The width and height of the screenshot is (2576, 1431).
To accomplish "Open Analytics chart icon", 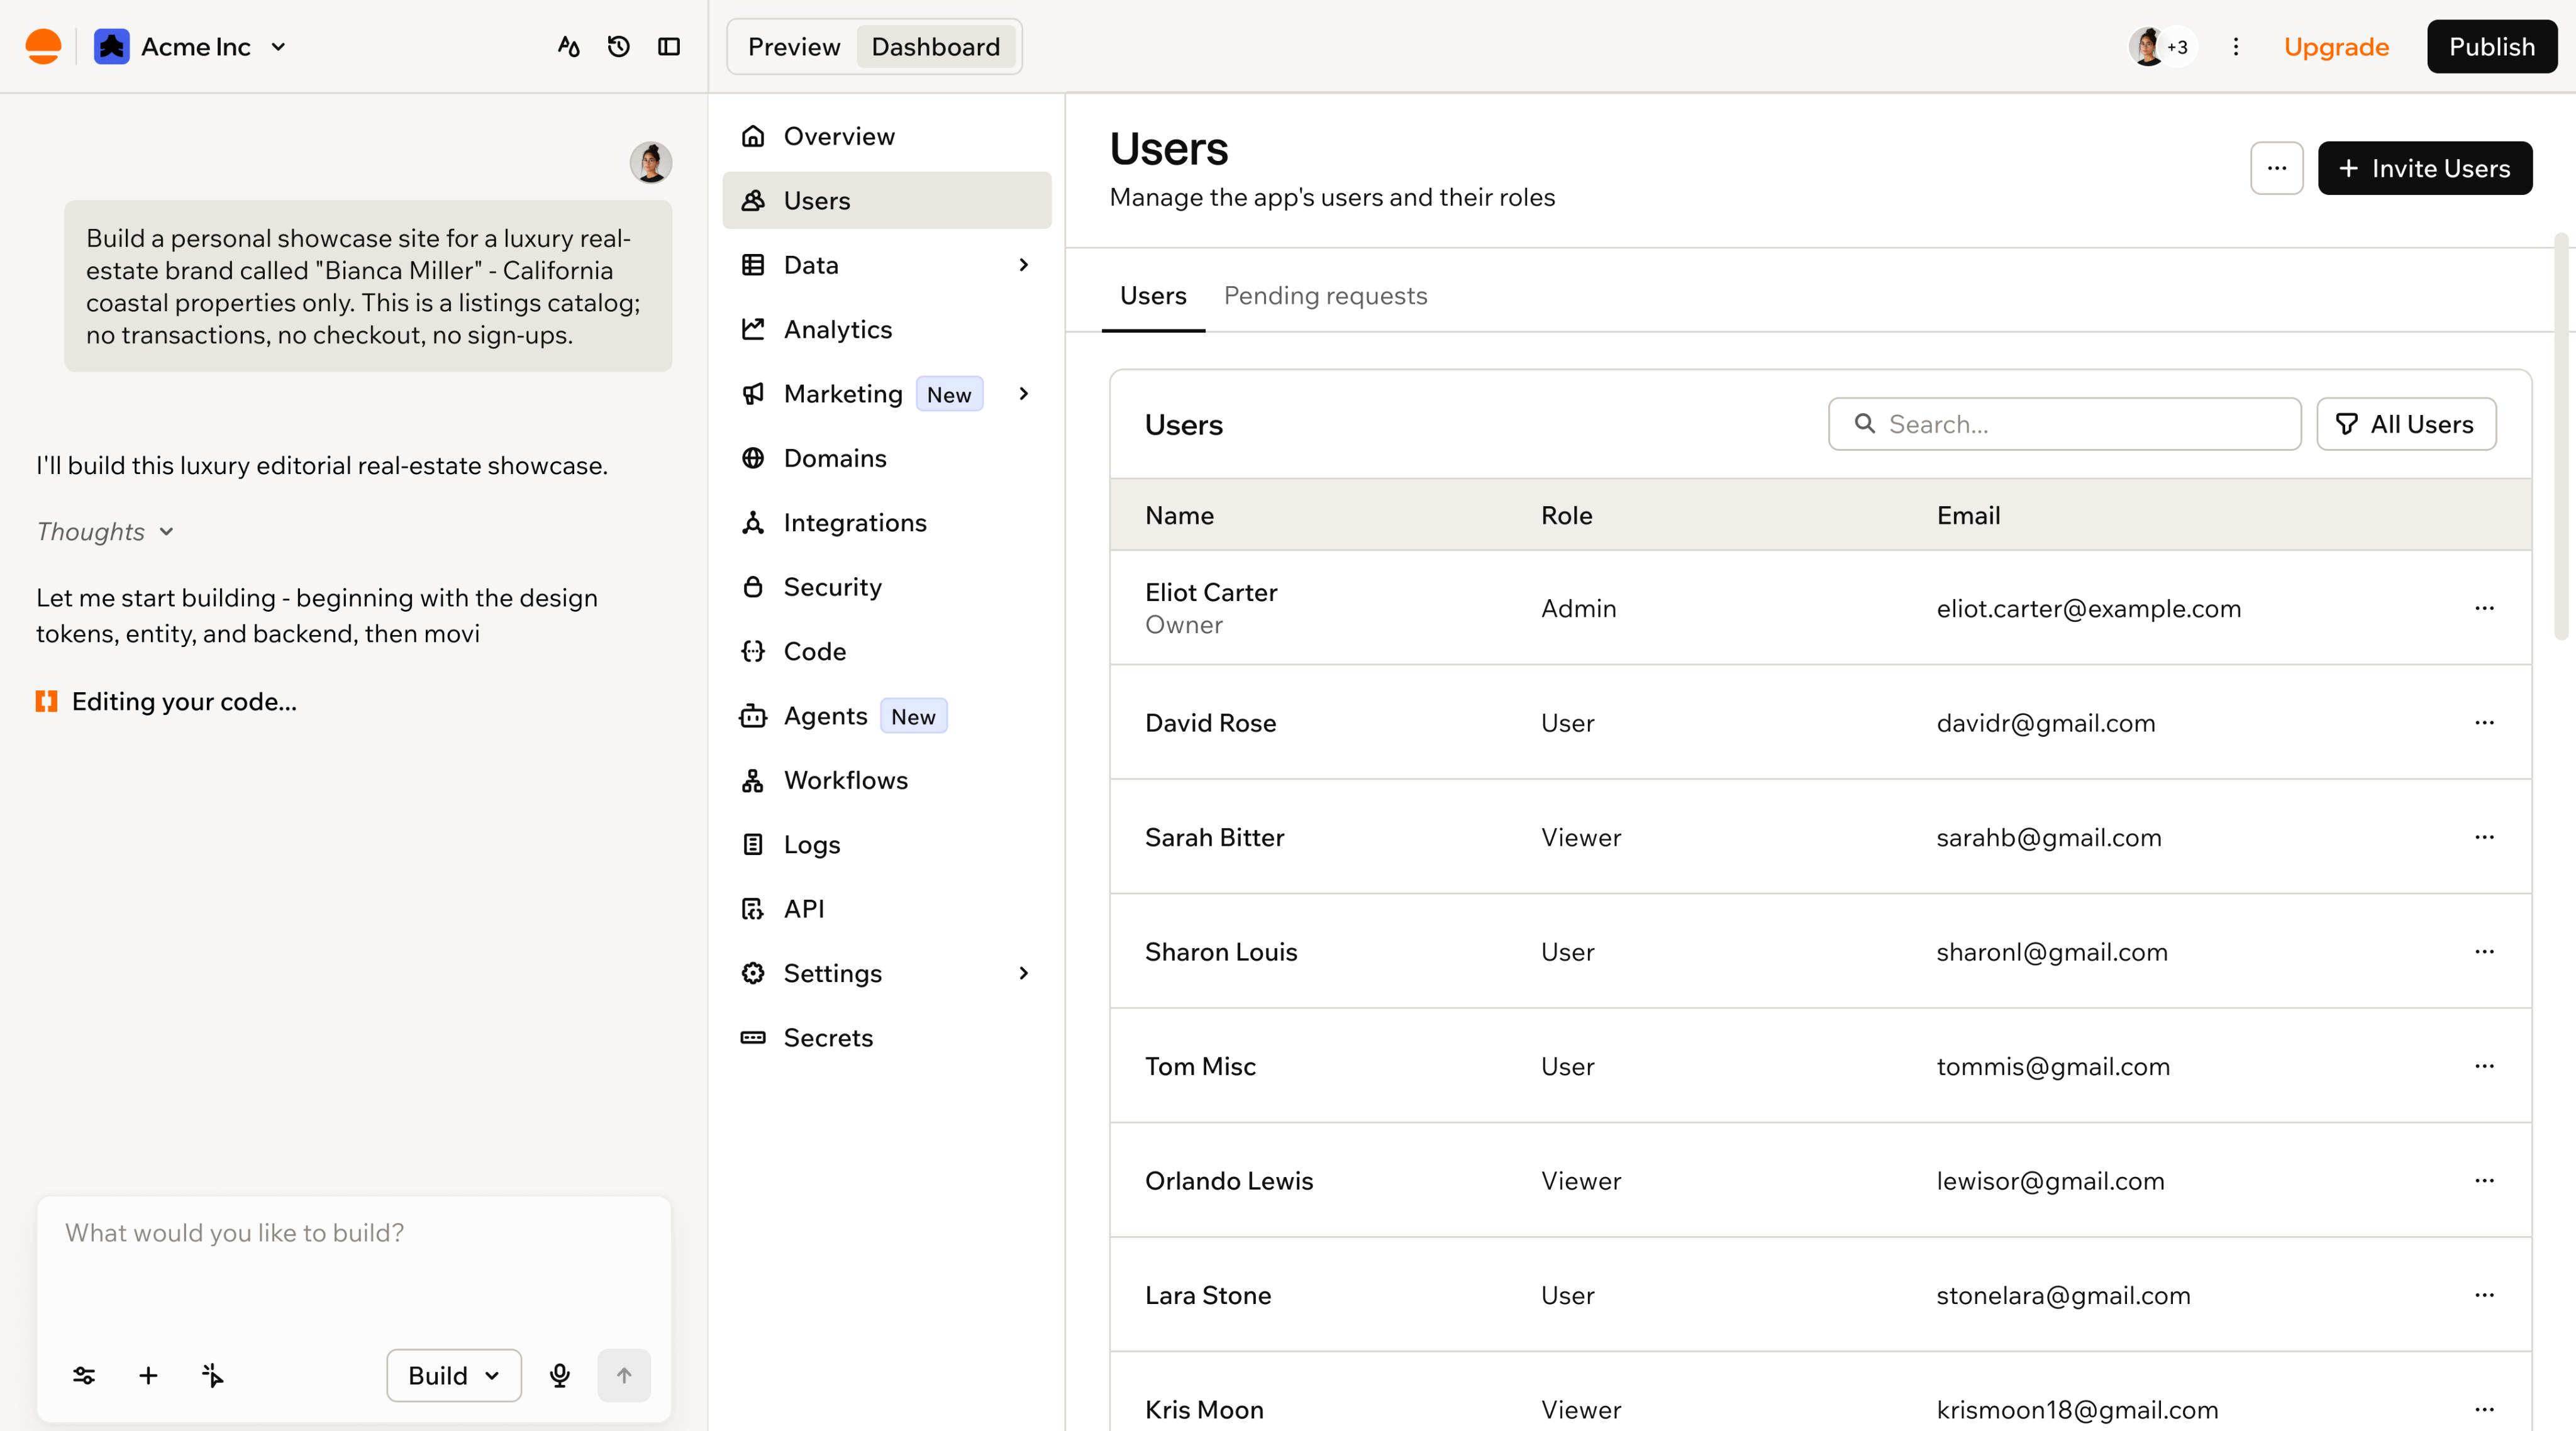I will [x=753, y=329].
